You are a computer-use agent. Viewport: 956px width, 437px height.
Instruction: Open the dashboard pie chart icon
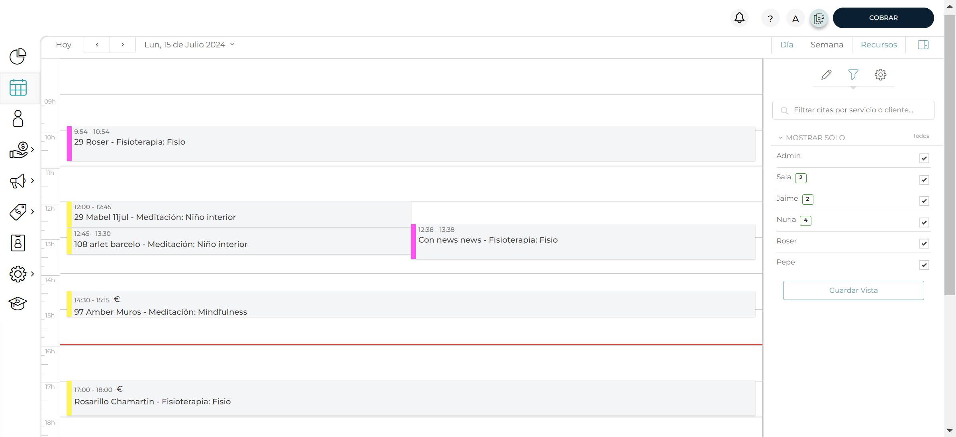(18, 56)
